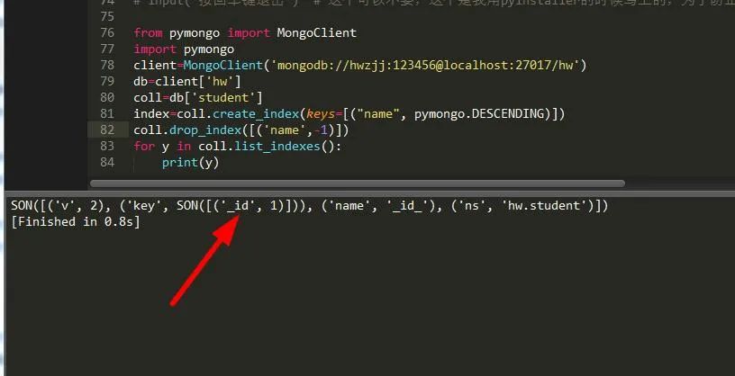Click the empty scrollbar track right of thumb
The width and height of the screenshot is (735, 376).
tap(680, 184)
